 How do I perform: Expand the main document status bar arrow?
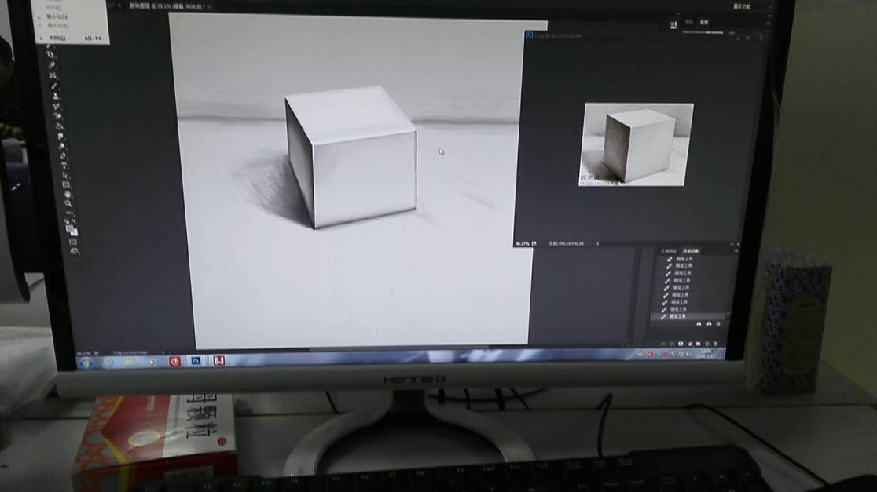pos(163,352)
